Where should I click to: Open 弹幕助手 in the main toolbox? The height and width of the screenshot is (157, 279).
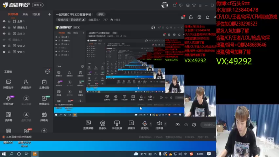(x=8, y=84)
